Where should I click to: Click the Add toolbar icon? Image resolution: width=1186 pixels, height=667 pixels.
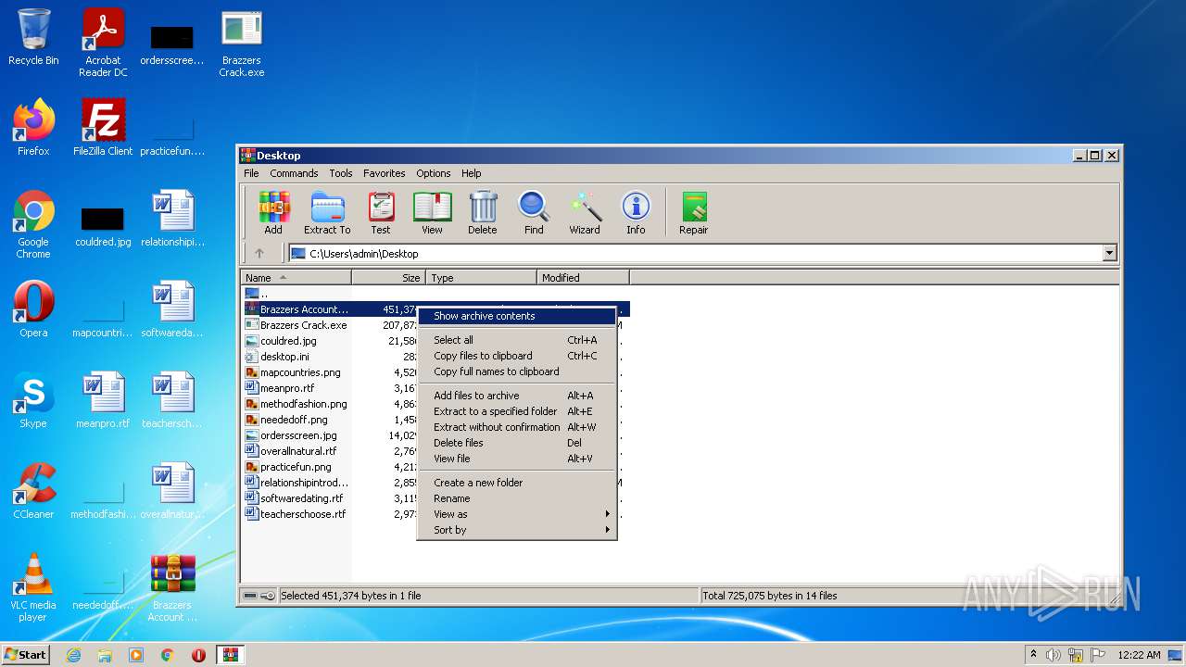pyautogui.click(x=273, y=213)
